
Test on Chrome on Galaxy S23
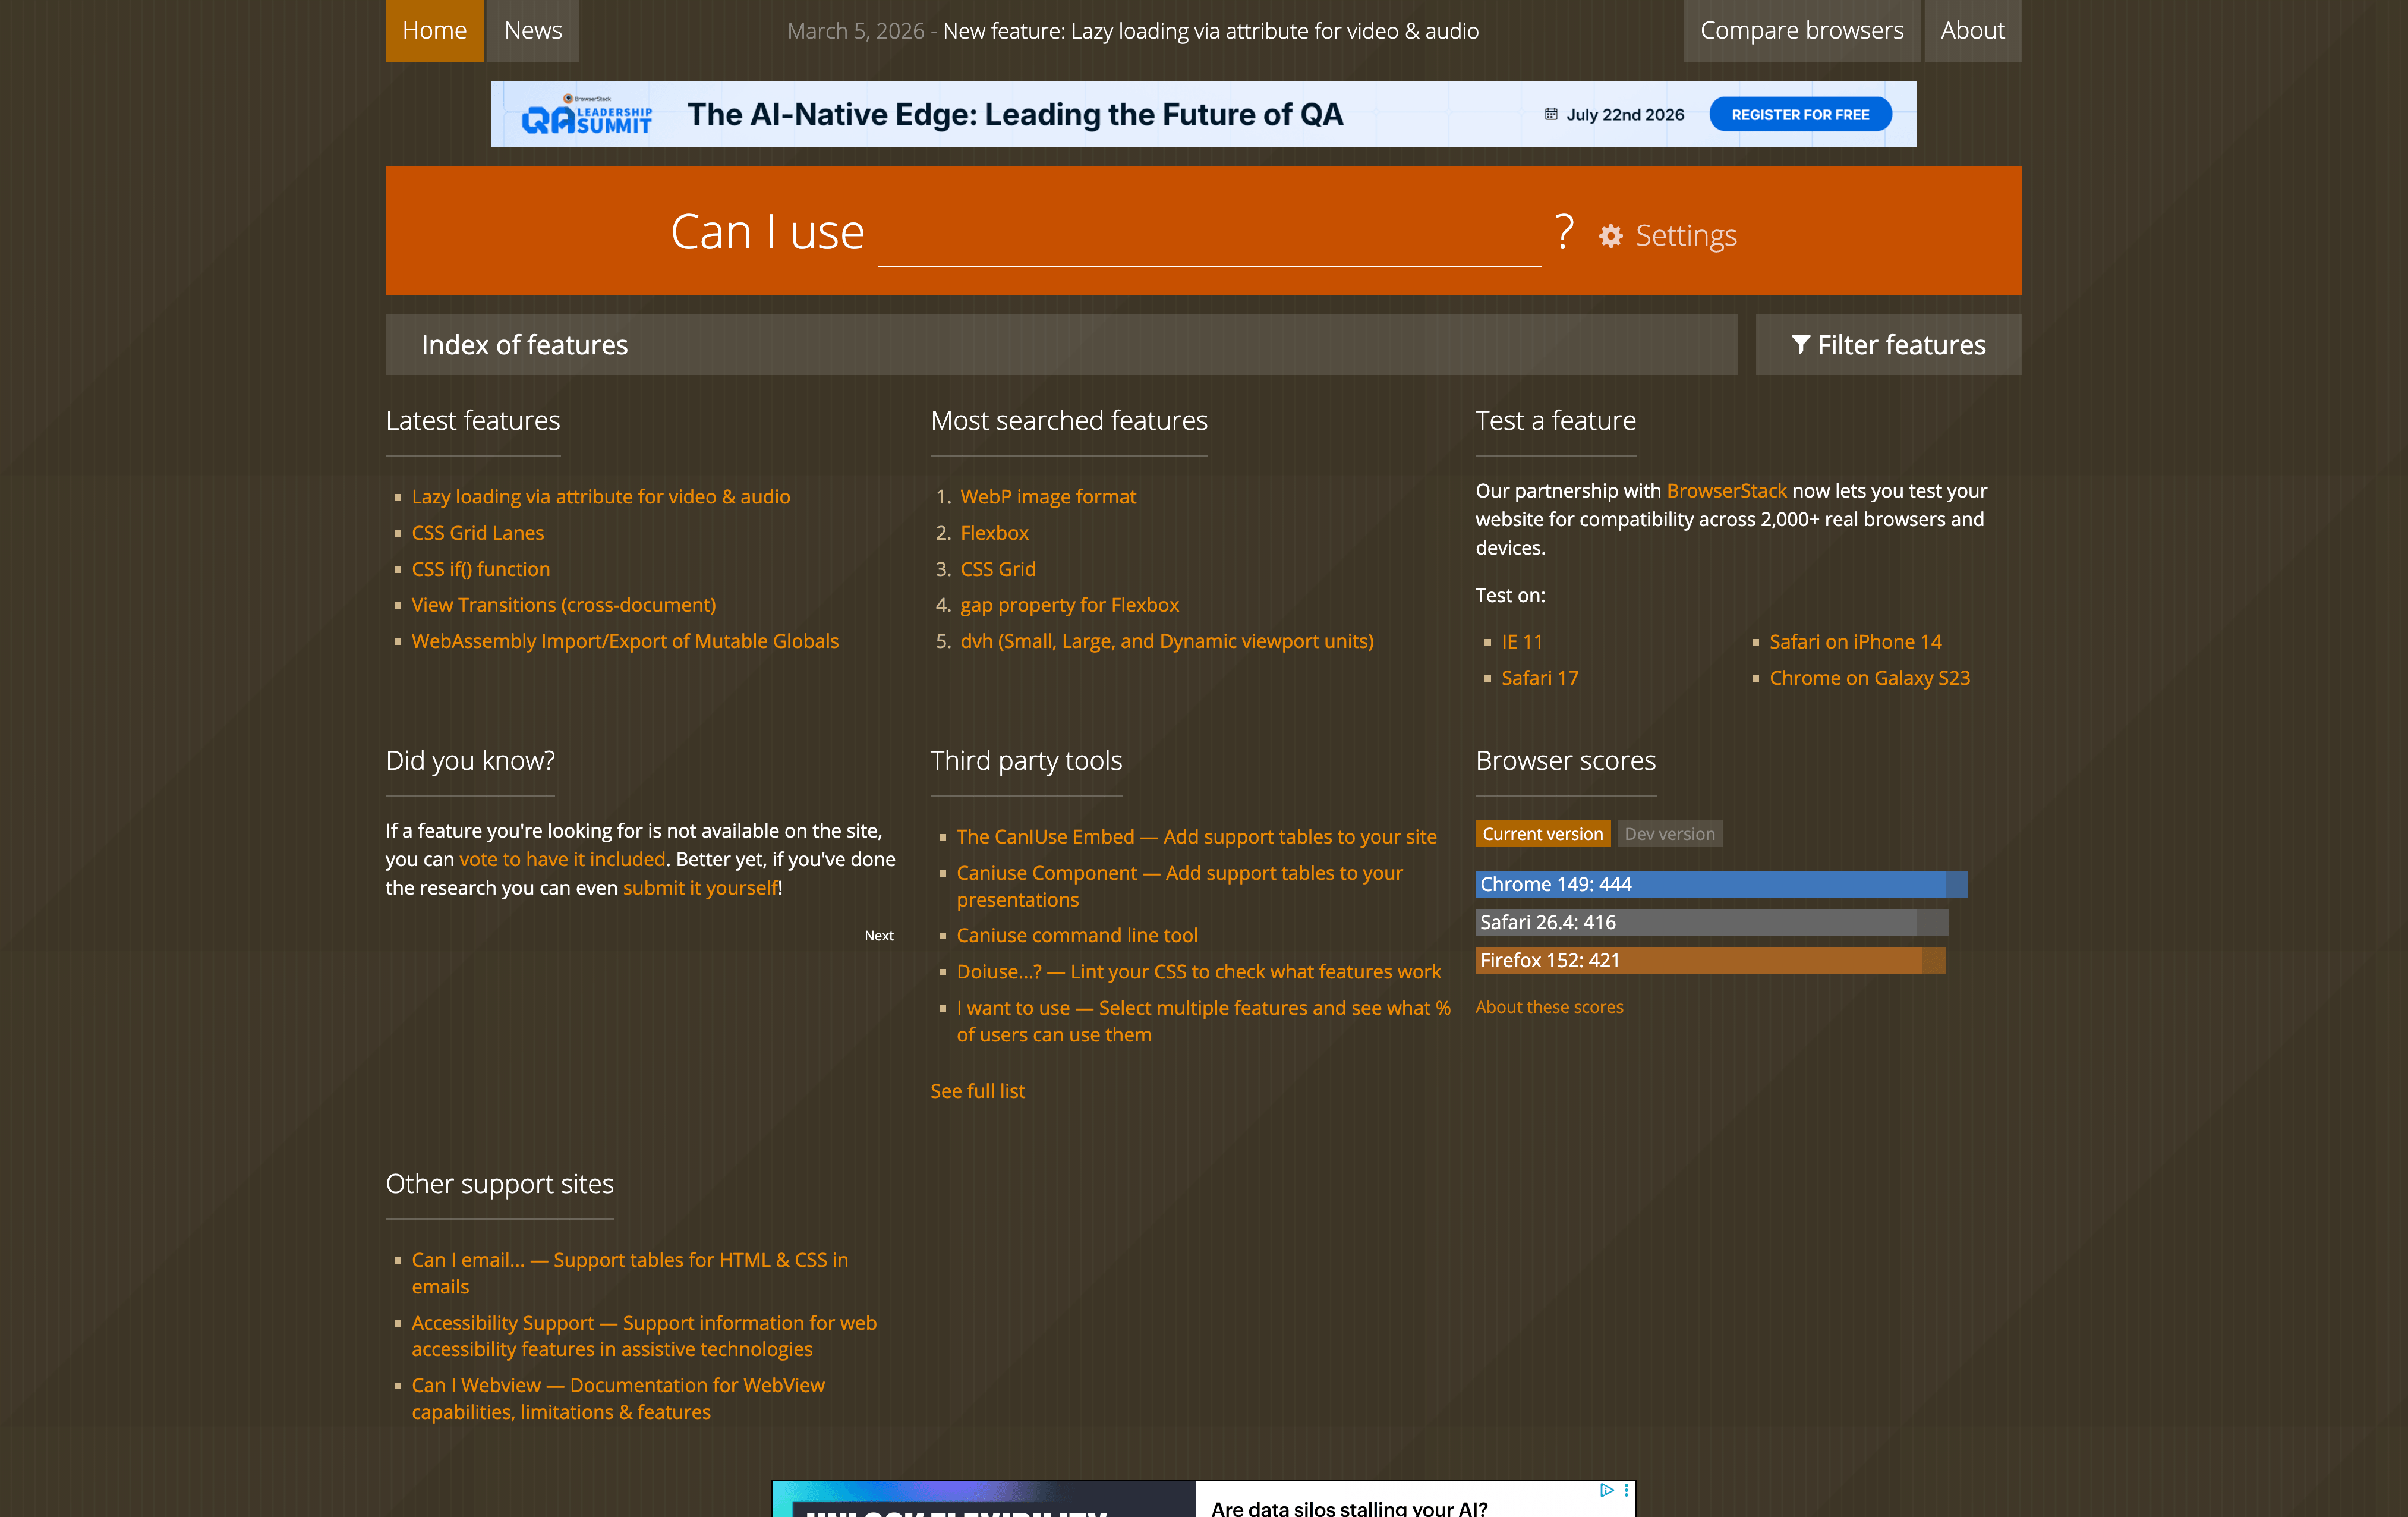(1869, 678)
